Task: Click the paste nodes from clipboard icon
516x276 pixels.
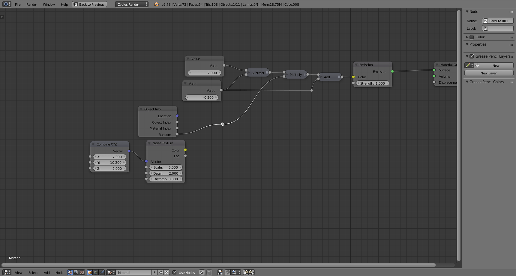Action: click(252, 272)
